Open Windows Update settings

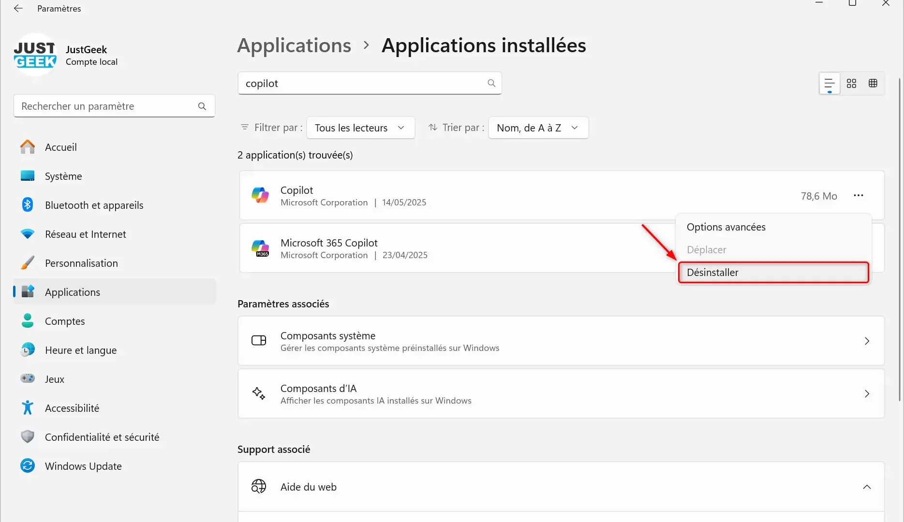click(x=115, y=466)
